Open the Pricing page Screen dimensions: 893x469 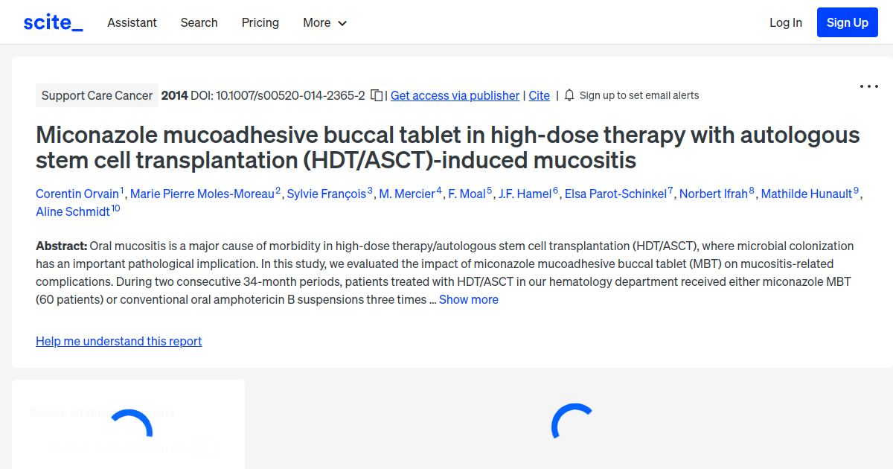260,23
